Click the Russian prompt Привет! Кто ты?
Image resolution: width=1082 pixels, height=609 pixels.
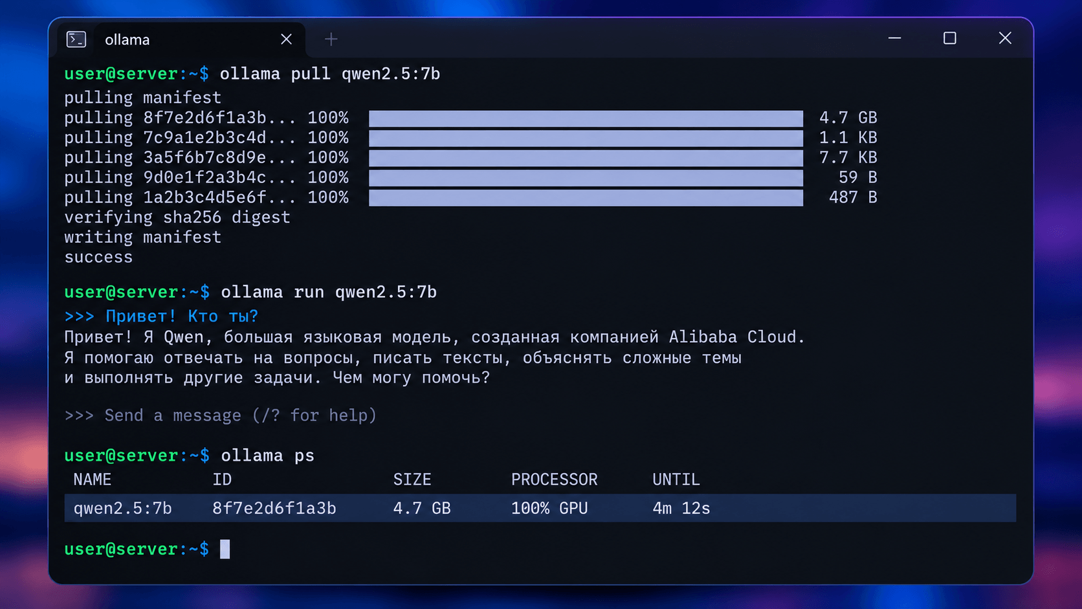[182, 316]
